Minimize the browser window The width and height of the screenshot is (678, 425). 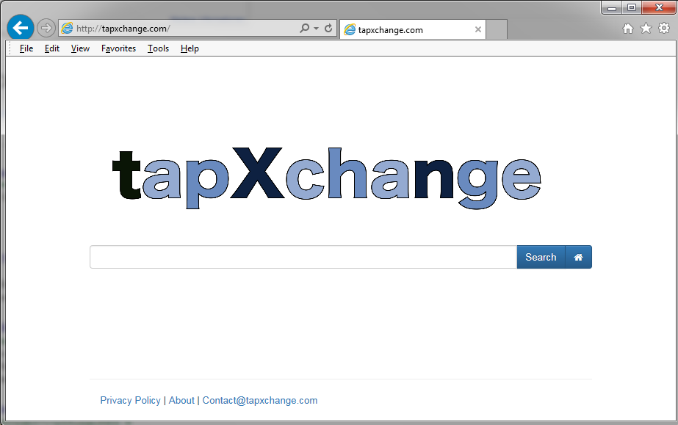pyautogui.click(x=611, y=8)
